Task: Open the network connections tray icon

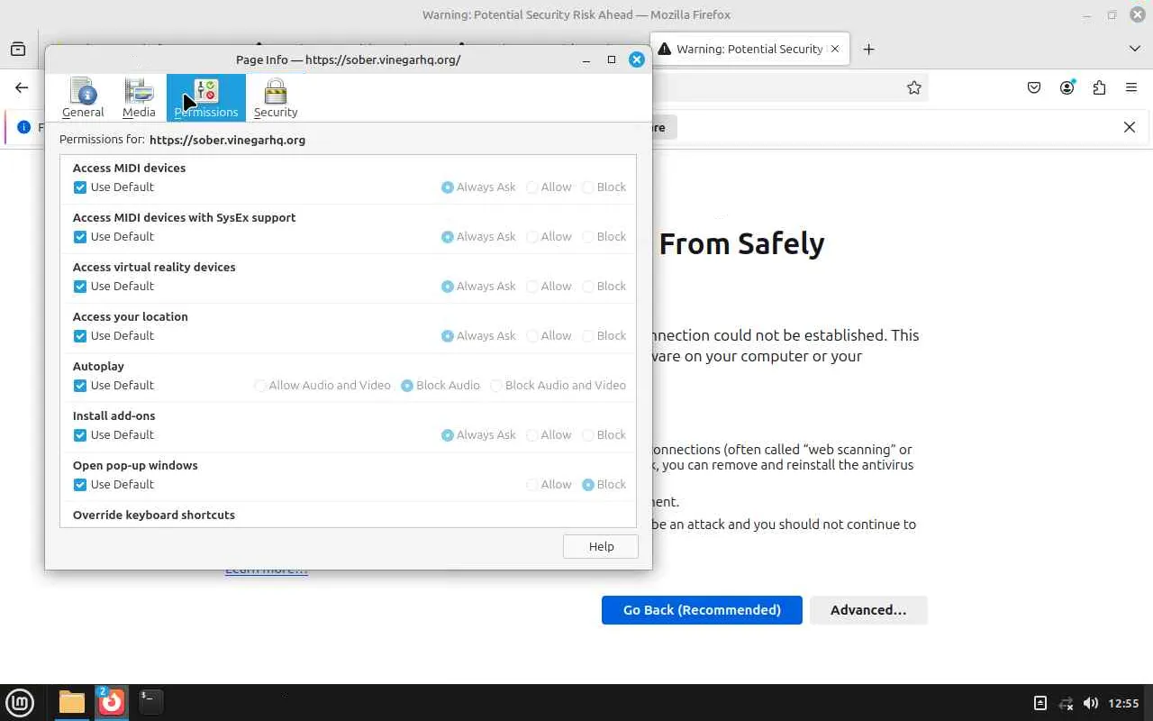Action: (1066, 703)
